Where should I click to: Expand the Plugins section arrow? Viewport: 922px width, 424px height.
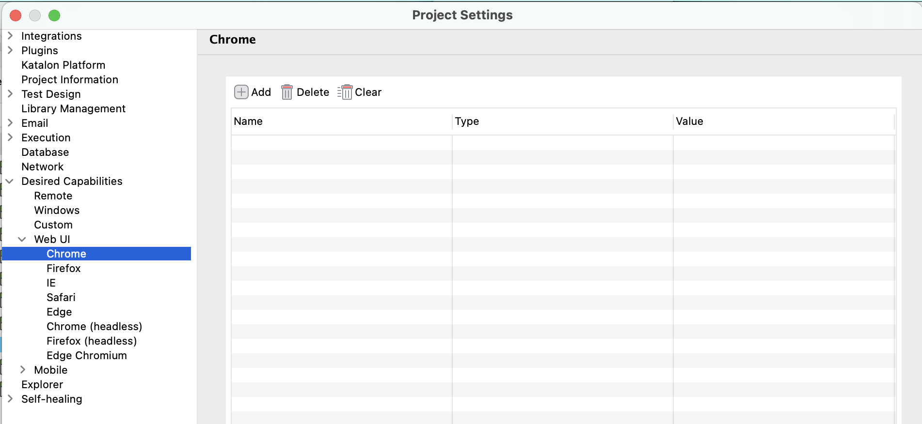coord(10,50)
